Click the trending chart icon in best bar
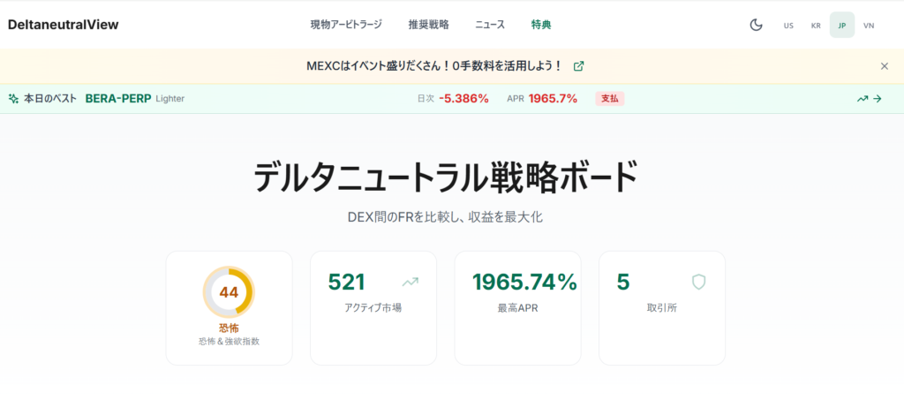 coord(863,99)
